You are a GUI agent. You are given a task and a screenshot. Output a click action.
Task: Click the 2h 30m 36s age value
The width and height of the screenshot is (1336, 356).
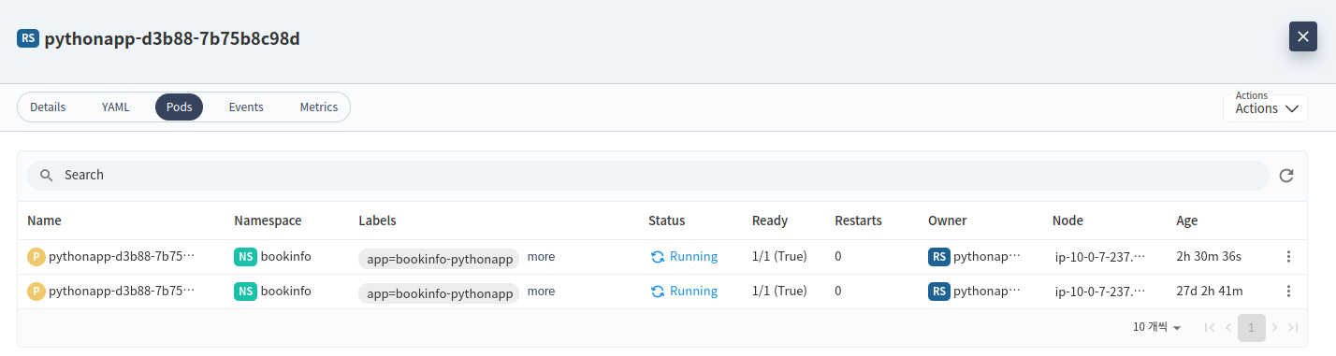(1209, 256)
